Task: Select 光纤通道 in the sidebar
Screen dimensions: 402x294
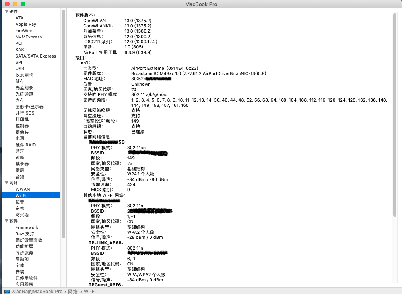Action: click(x=24, y=94)
